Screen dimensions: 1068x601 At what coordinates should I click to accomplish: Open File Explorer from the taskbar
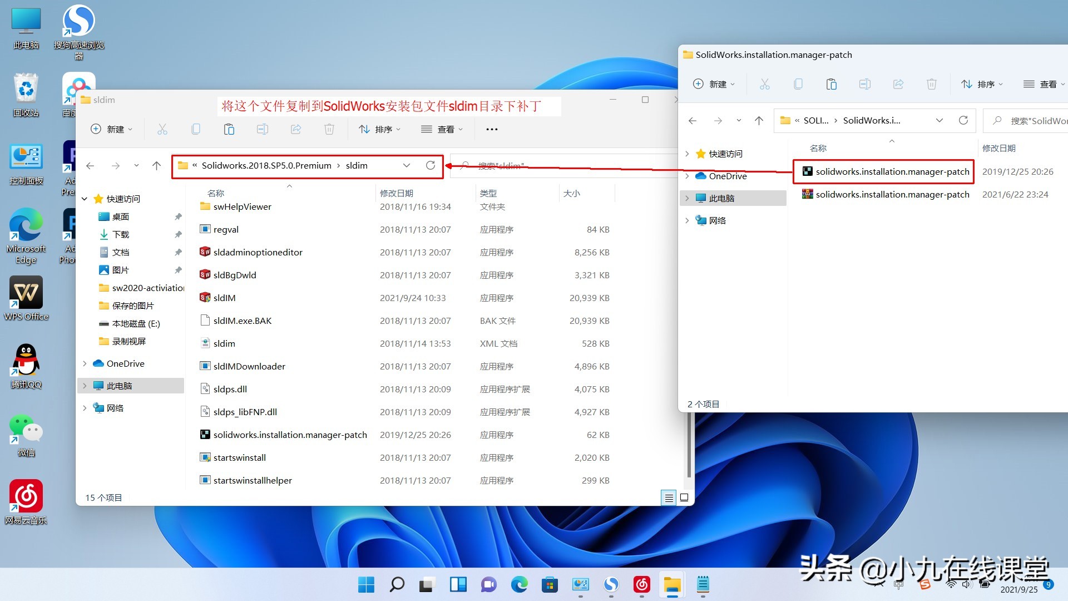tap(672, 585)
